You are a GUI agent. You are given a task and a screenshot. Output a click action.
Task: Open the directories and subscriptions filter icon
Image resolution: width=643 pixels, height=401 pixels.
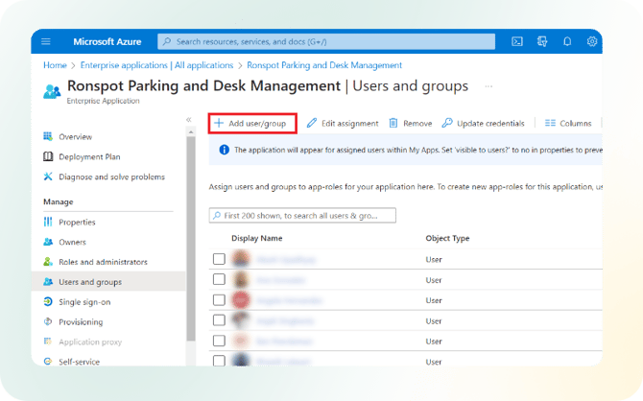point(542,41)
